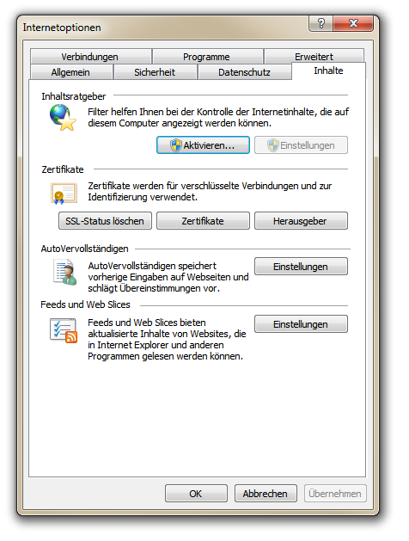The width and height of the screenshot is (409, 541).
Task: Click the globe-and-star Inhaltsratgeber icon
Action: tap(63, 118)
